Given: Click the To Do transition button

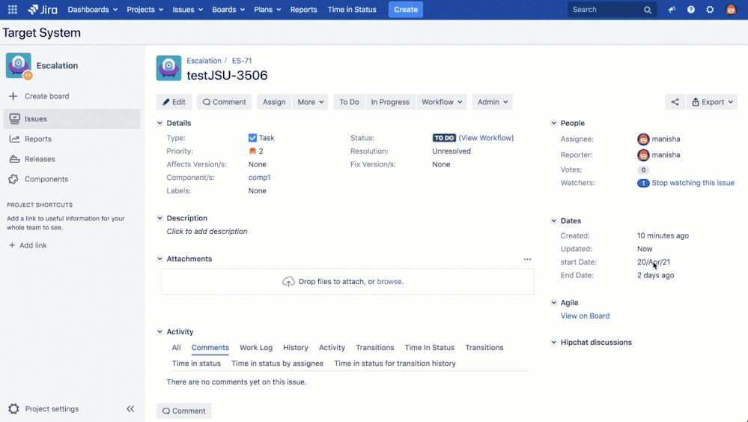Looking at the screenshot, I should tap(349, 102).
